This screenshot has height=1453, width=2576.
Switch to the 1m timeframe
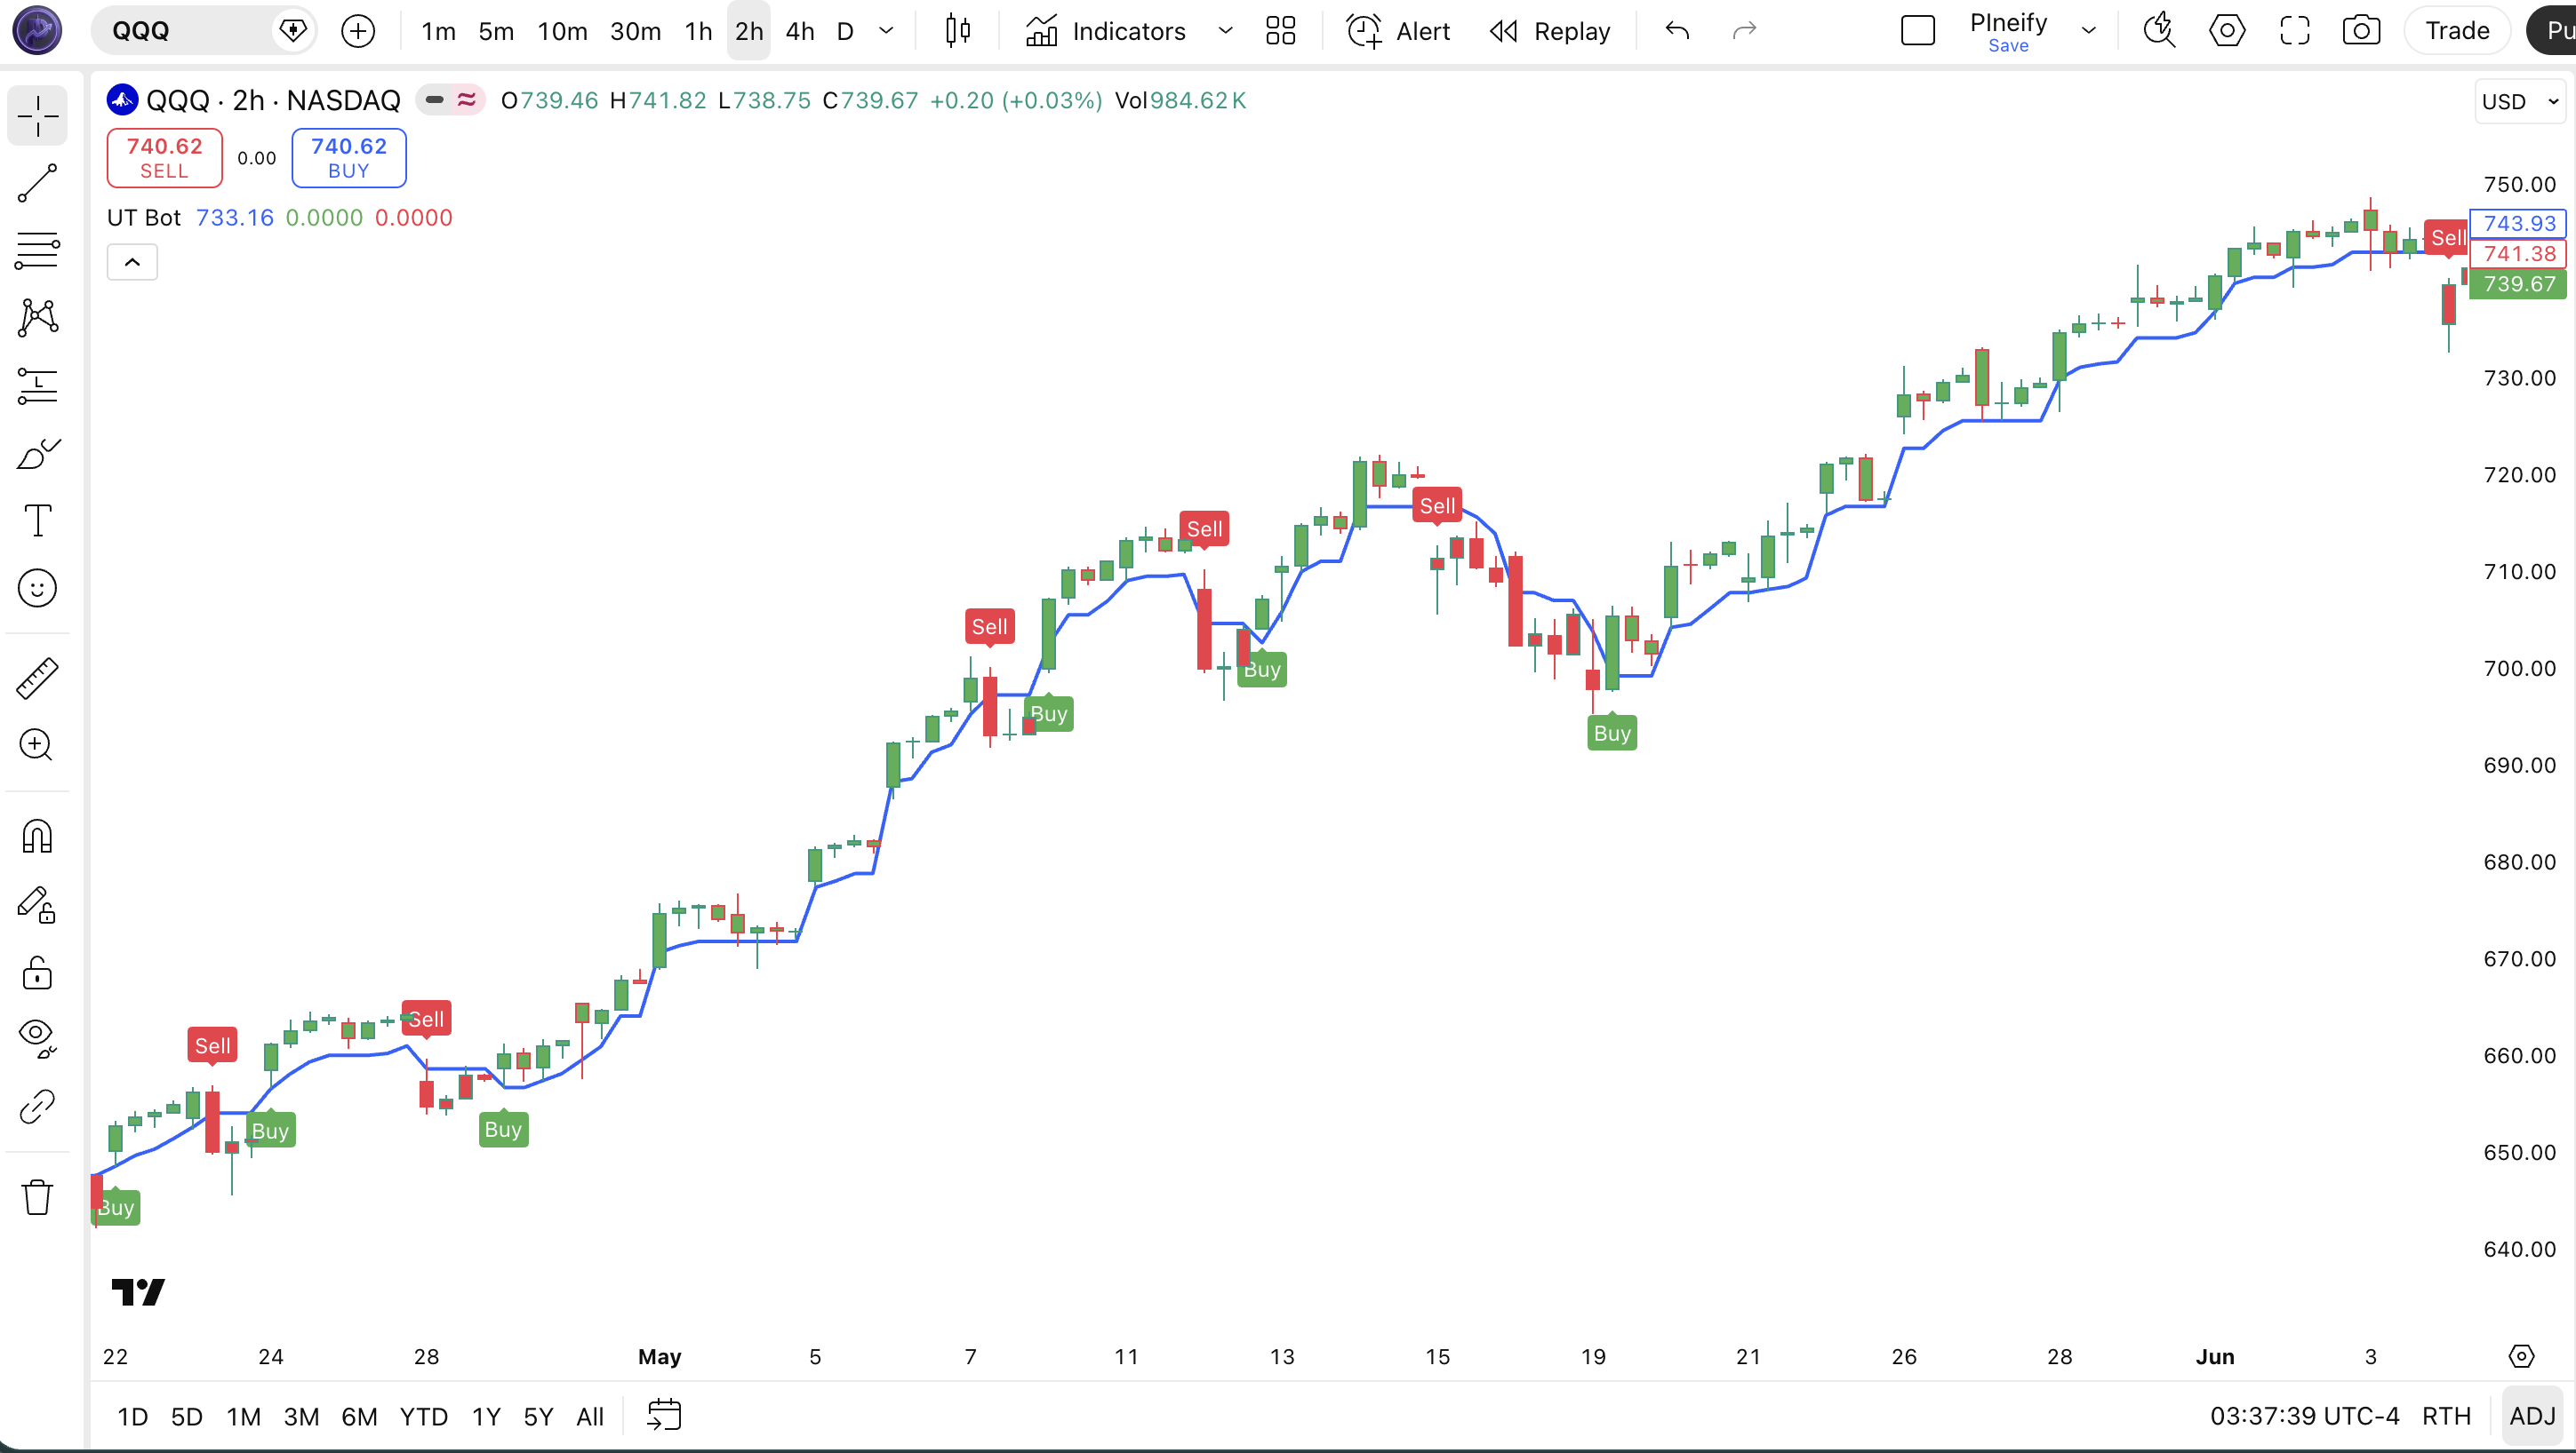click(x=438, y=31)
